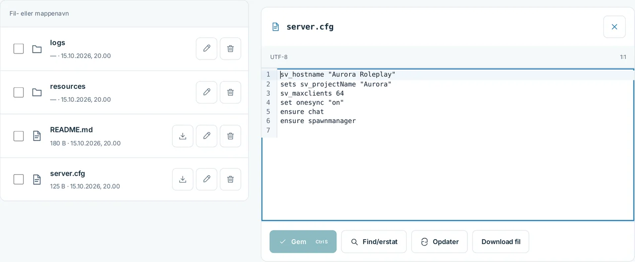635x262 pixels.
Task: Open server.cfg by its name in list
Action: (x=67, y=173)
